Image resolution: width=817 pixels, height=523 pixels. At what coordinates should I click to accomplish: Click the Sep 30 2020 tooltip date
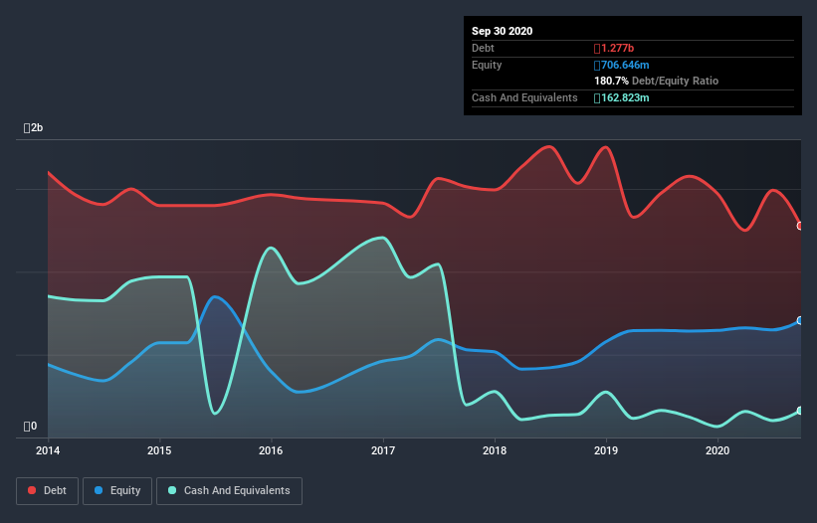[502, 31]
